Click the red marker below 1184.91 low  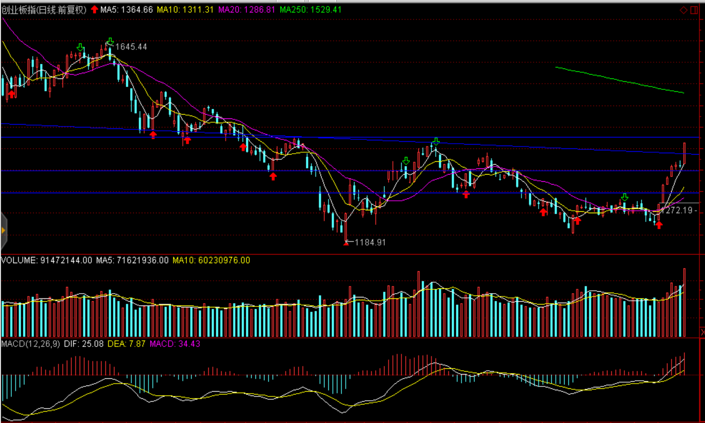click(346, 243)
